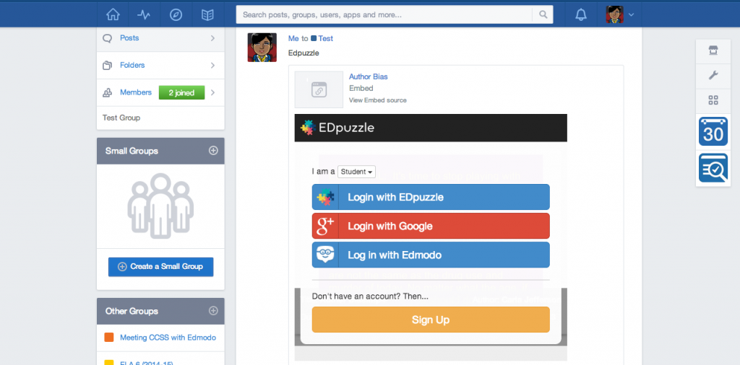Image resolution: width=740 pixels, height=365 pixels.
Task: Click Login with EDpuzzle button
Action: (x=431, y=197)
